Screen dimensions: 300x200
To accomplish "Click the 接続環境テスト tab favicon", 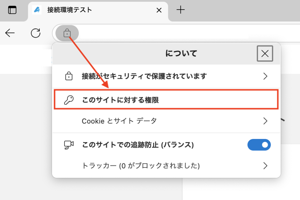I will coord(37,10).
